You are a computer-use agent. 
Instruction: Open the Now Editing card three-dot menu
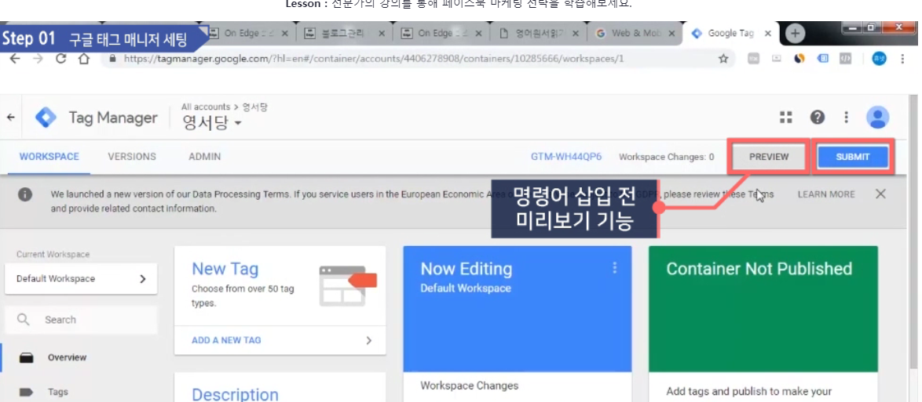click(615, 268)
